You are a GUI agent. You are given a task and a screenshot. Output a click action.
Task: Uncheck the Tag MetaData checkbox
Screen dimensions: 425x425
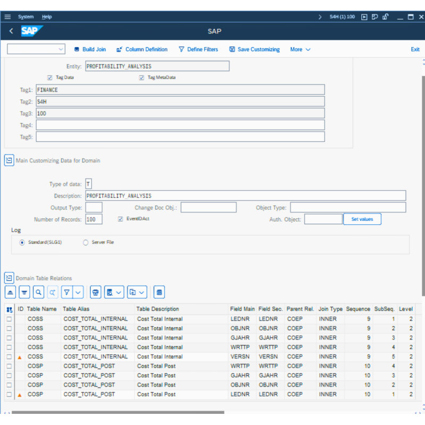click(142, 78)
